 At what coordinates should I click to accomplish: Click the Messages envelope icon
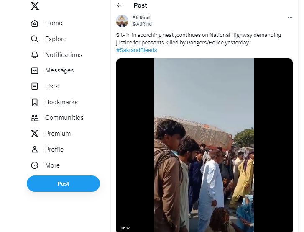35,71
